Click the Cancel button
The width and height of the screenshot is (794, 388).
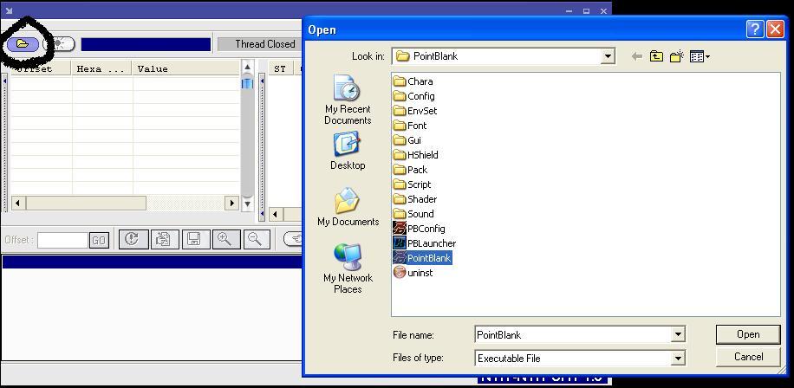coord(748,357)
